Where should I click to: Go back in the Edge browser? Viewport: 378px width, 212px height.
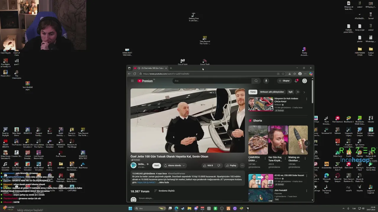click(x=129, y=74)
